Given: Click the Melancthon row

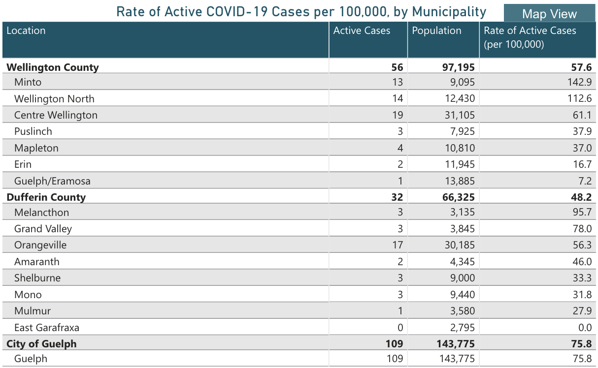Looking at the screenshot, I should (x=42, y=213).
